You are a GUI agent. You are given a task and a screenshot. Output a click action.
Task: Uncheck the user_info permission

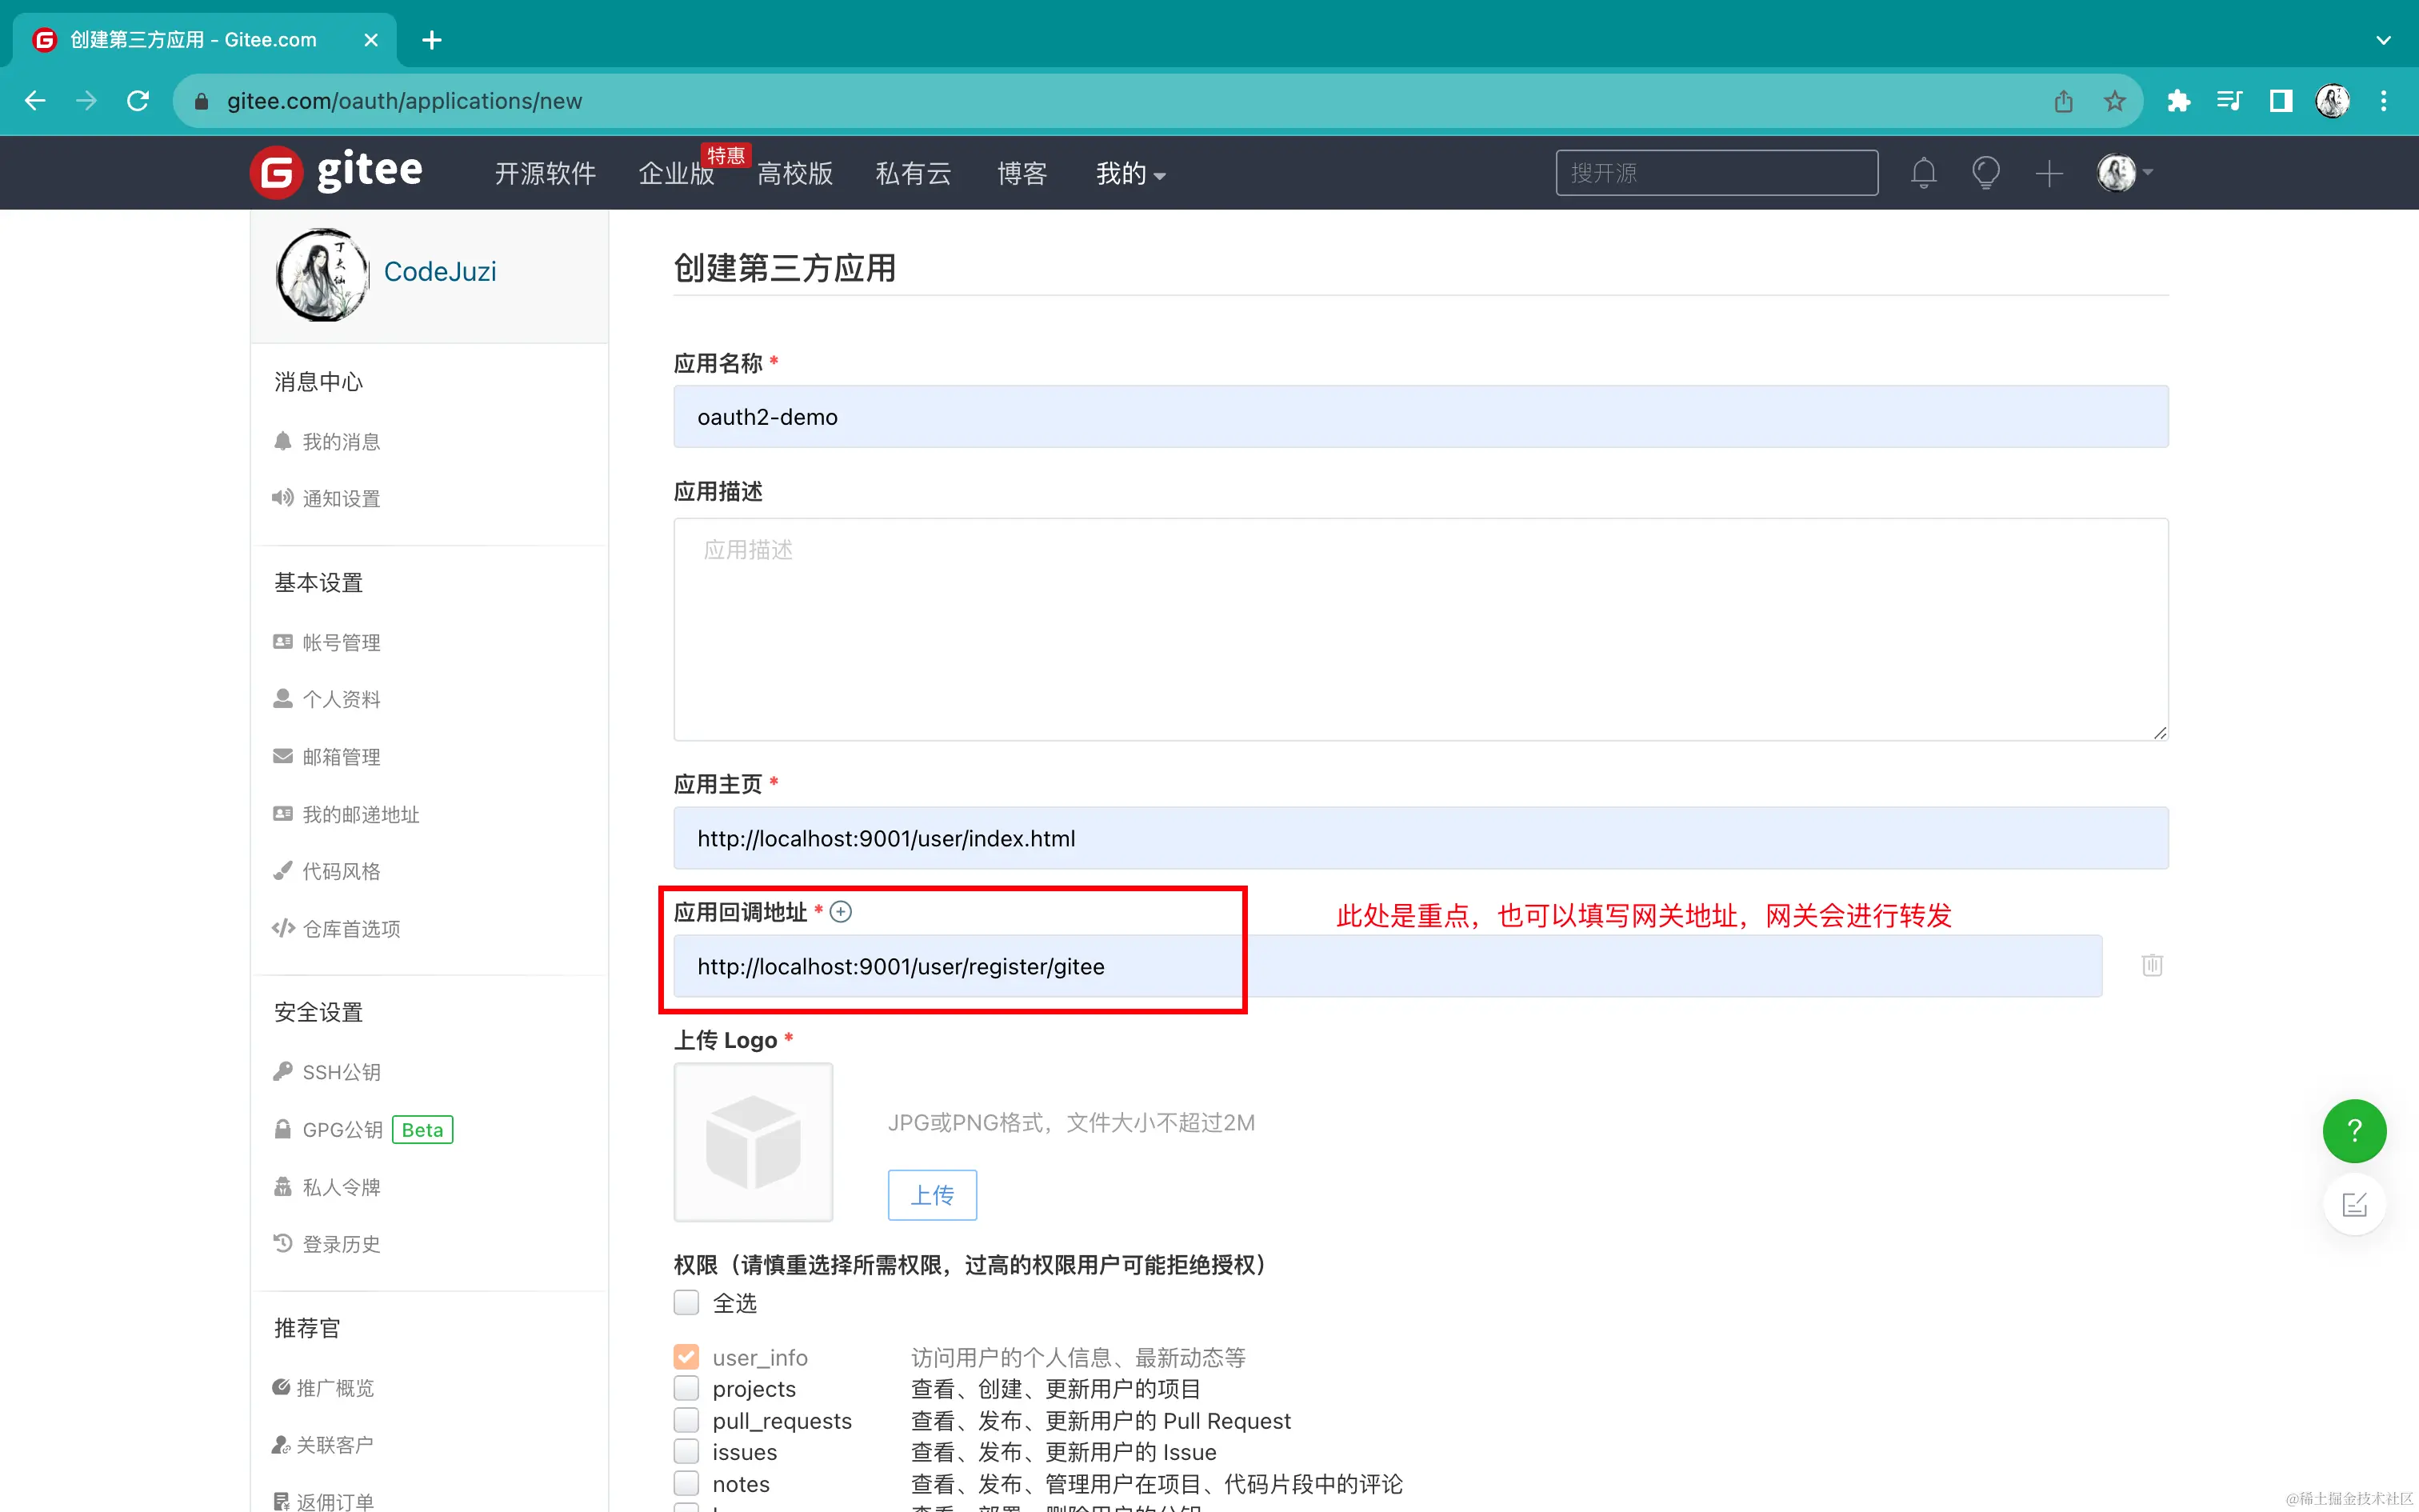(686, 1357)
